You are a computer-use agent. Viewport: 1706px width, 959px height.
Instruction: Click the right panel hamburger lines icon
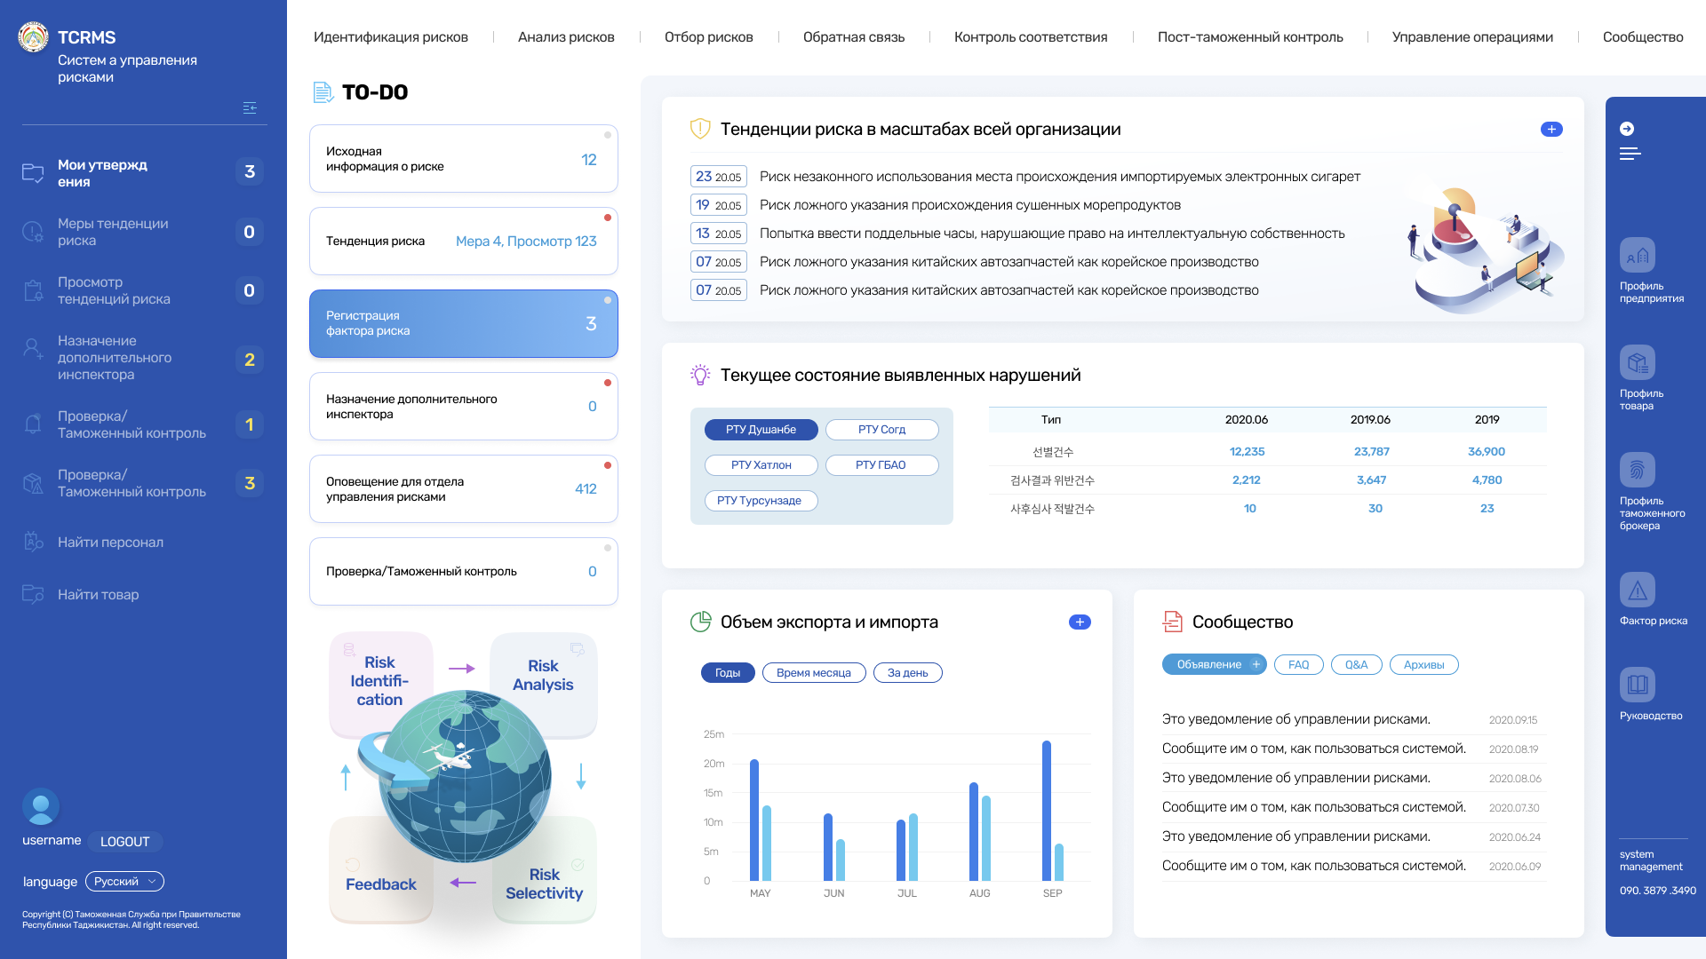(1630, 154)
